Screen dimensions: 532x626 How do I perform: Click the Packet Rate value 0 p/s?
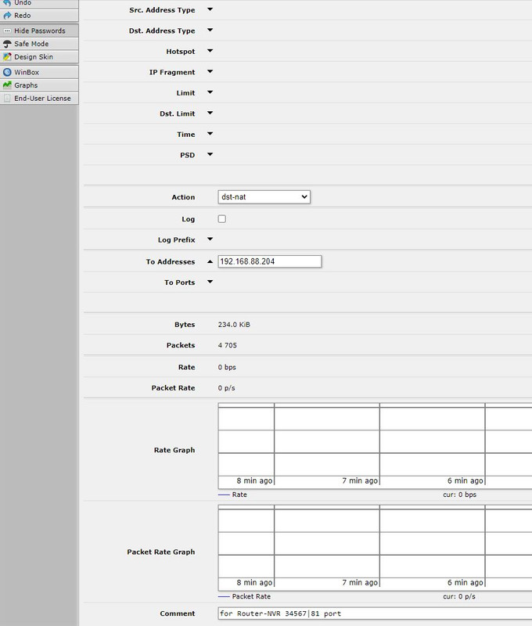(x=227, y=388)
